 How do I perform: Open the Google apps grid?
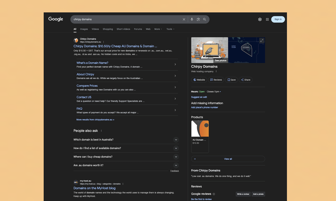[x=267, y=19]
